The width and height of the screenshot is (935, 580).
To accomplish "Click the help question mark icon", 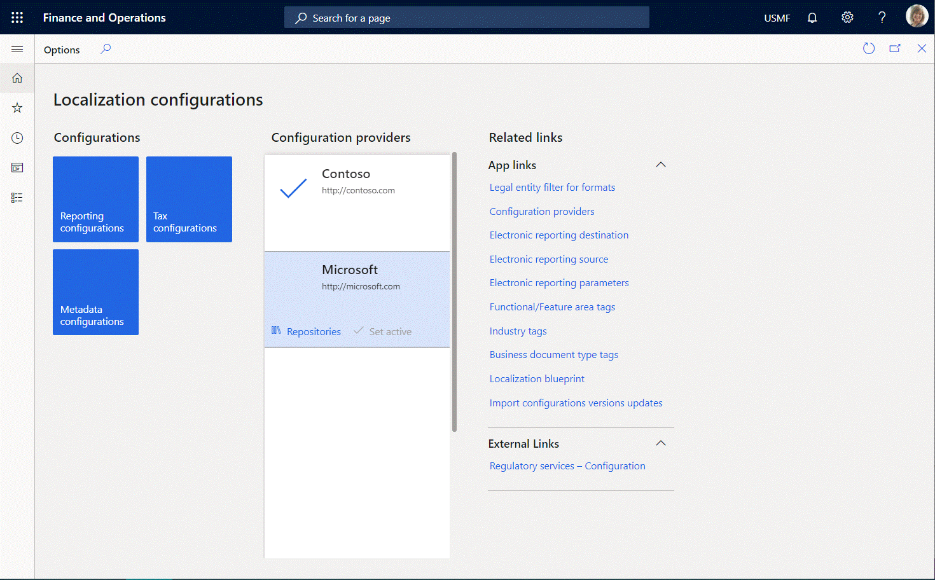I will [x=882, y=18].
